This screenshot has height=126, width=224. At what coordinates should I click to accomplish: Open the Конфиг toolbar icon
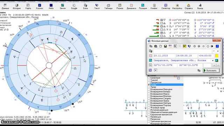click(x=154, y=7)
